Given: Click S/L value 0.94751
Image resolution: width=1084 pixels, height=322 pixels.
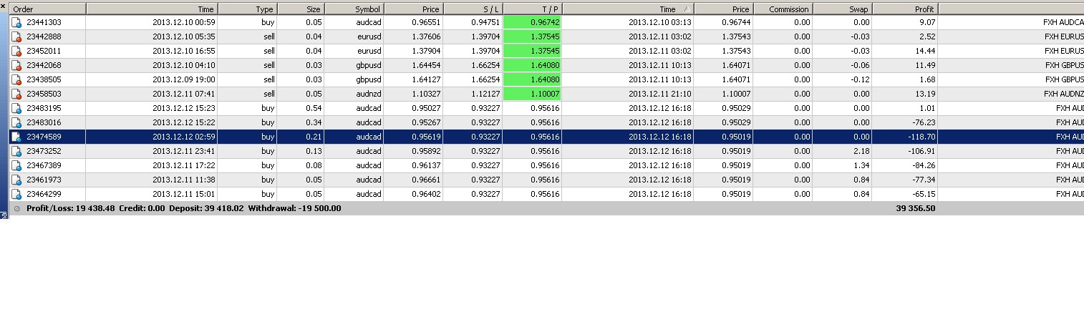Looking at the screenshot, I should [485, 22].
